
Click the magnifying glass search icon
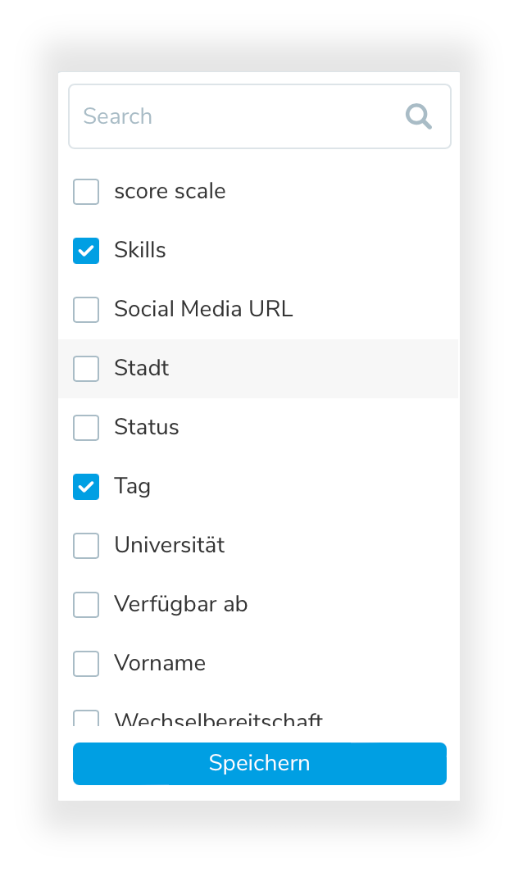pos(418,117)
